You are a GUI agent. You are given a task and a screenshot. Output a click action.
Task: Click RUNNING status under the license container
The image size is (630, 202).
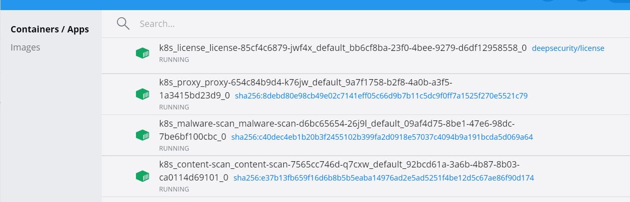[174, 60]
